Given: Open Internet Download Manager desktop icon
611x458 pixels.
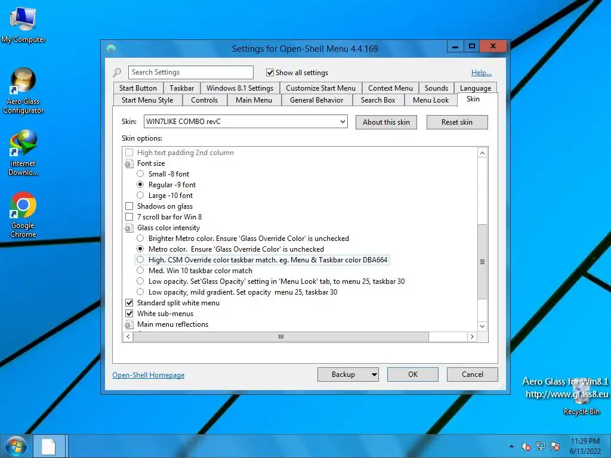Looking at the screenshot, I should coord(23,153).
